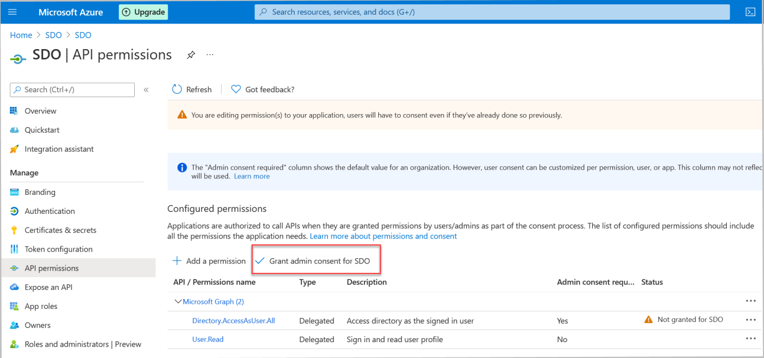Viewport: 764px width, 358px height.
Task: Open Expose an API
Action: 48,287
